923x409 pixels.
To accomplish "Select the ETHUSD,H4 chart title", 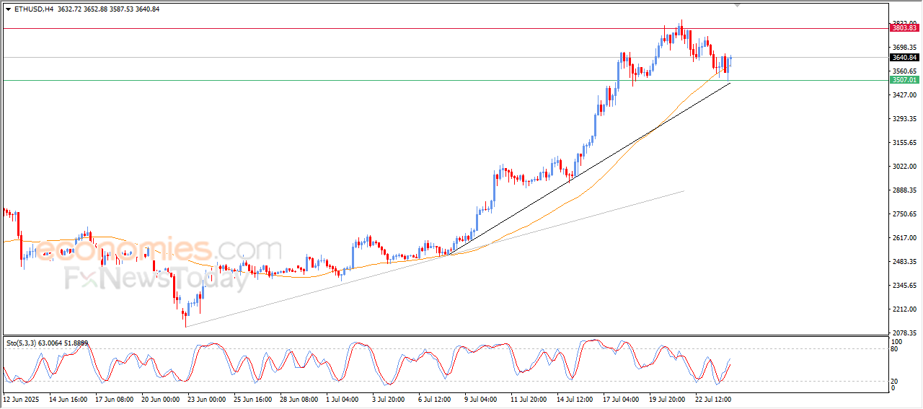I will point(32,9).
